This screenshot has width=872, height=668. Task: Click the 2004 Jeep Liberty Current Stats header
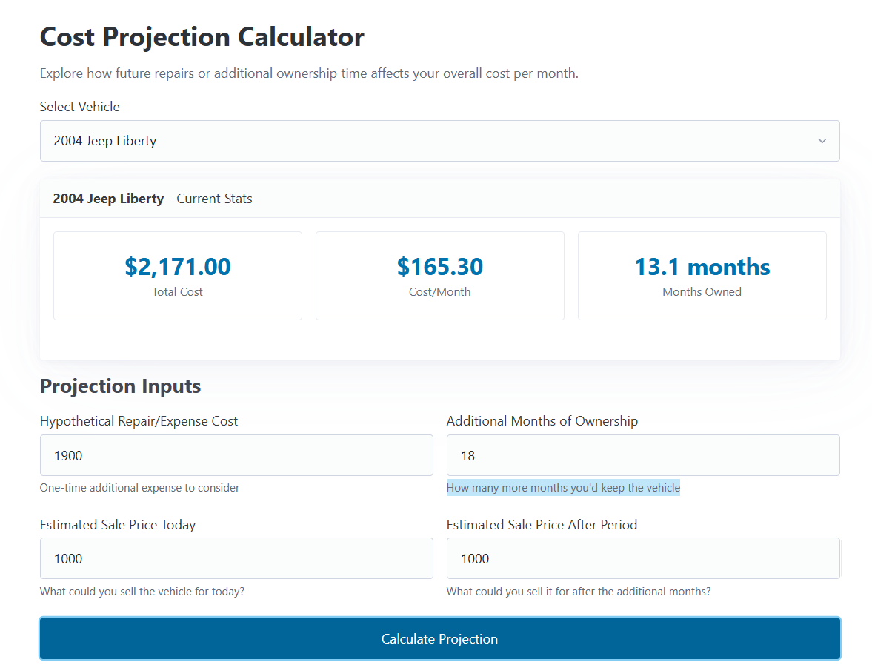tap(152, 198)
